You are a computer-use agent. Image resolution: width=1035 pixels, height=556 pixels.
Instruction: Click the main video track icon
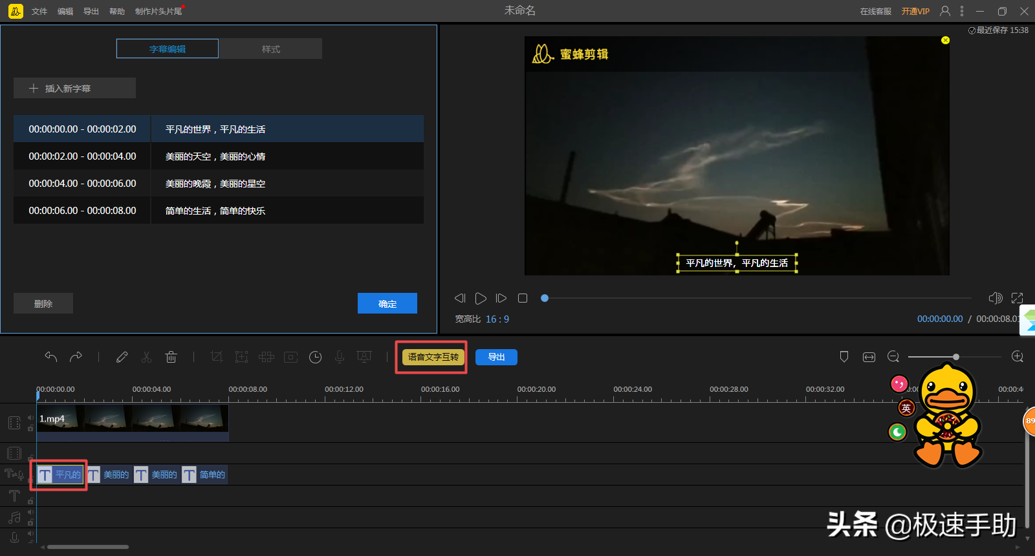click(x=14, y=423)
